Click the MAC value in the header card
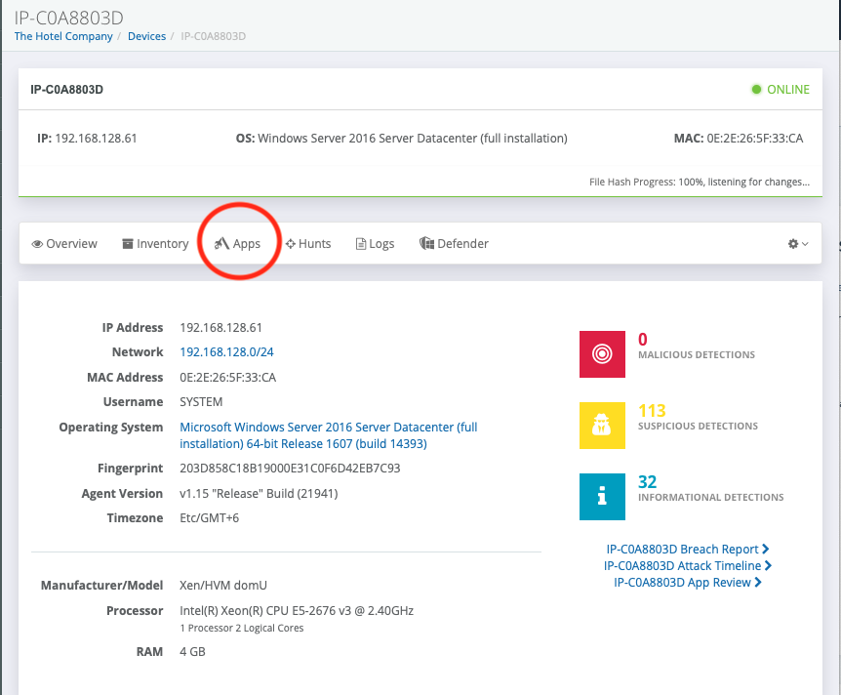 pyautogui.click(x=754, y=139)
